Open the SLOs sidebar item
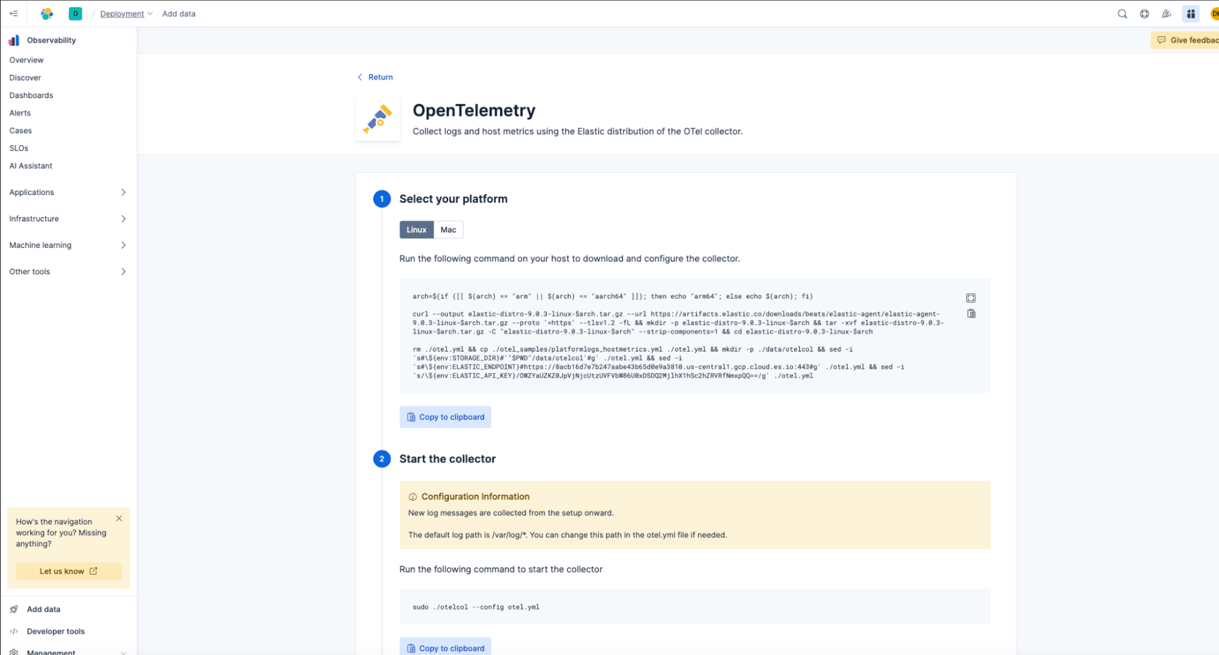The height and width of the screenshot is (655, 1219). [x=19, y=148]
